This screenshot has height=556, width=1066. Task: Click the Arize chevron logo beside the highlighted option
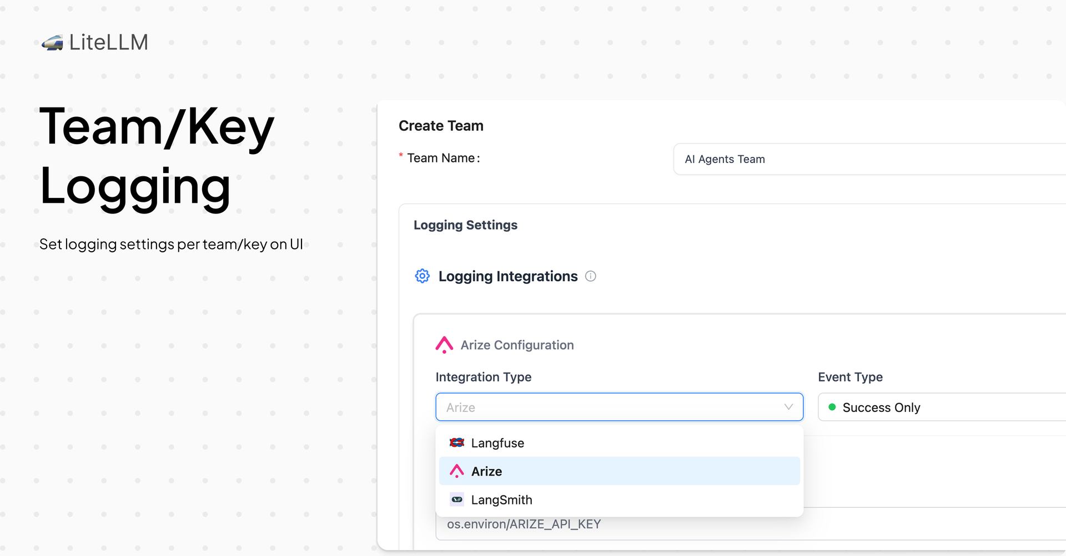click(x=456, y=471)
